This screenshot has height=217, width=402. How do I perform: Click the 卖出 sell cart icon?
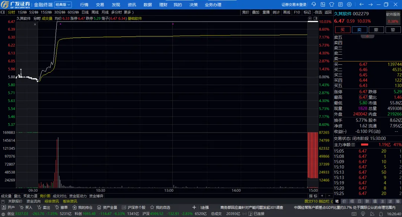(39, 207)
